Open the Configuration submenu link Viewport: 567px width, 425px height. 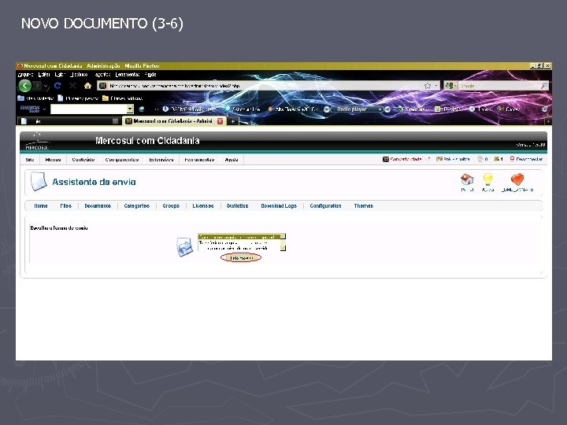tap(325, 206)
